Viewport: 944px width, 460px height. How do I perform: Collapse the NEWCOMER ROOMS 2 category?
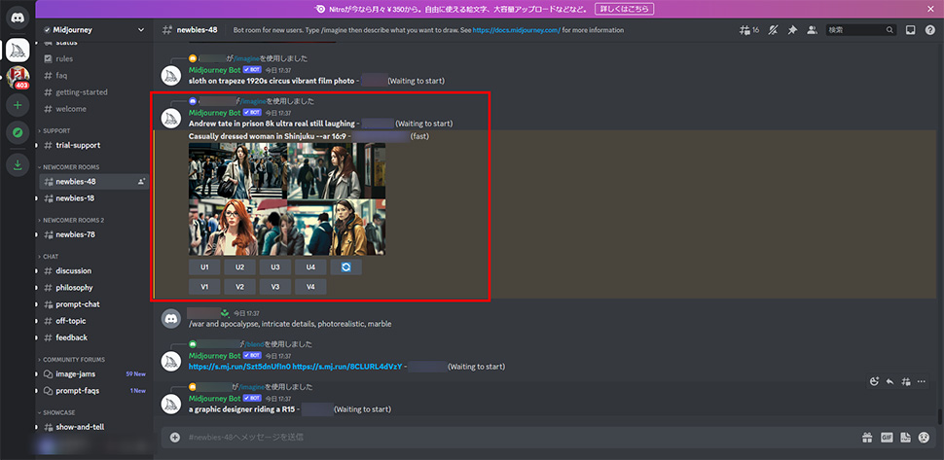coord(71,220)
